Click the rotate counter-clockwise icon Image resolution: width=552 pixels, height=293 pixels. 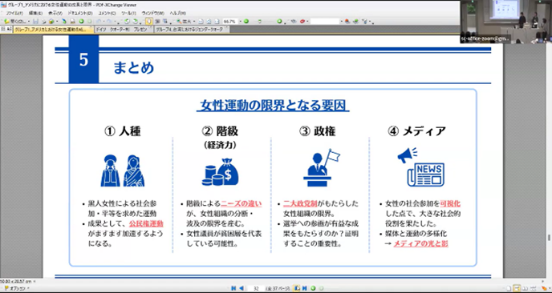[x=127, y=21]
